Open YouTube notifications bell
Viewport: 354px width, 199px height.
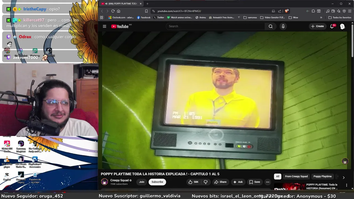pyautogui.click(x=332, y=26)
